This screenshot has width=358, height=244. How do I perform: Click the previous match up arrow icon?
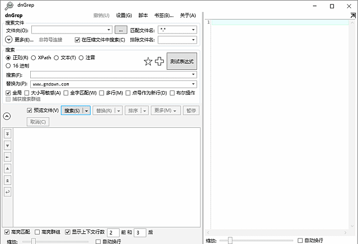[7, 169]
